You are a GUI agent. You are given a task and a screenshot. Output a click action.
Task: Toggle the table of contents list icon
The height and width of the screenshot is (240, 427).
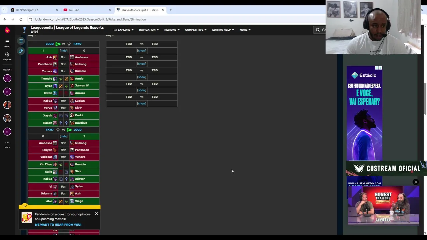tap(21, 41)
